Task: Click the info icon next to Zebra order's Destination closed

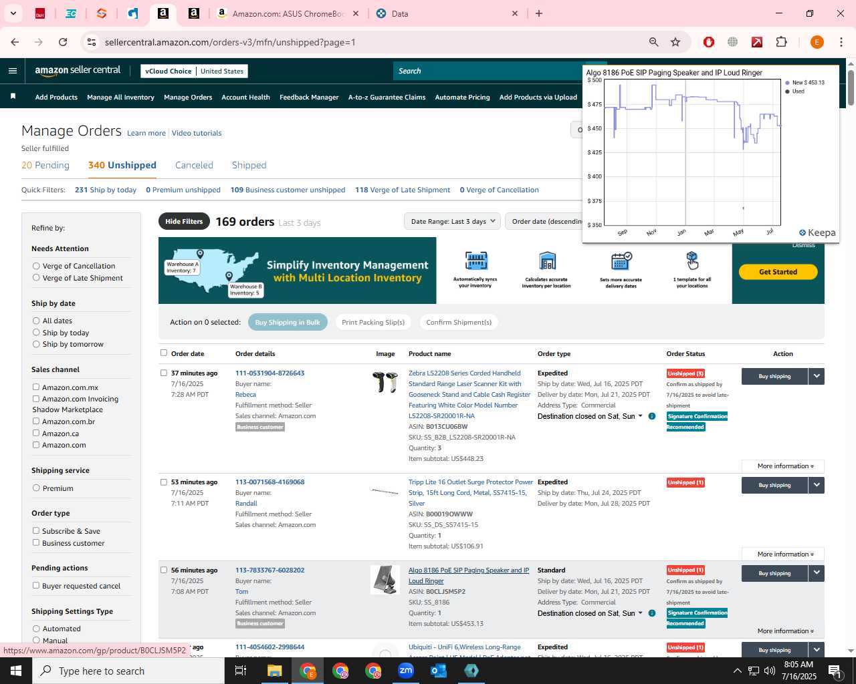Action: [x=652, y=416]
